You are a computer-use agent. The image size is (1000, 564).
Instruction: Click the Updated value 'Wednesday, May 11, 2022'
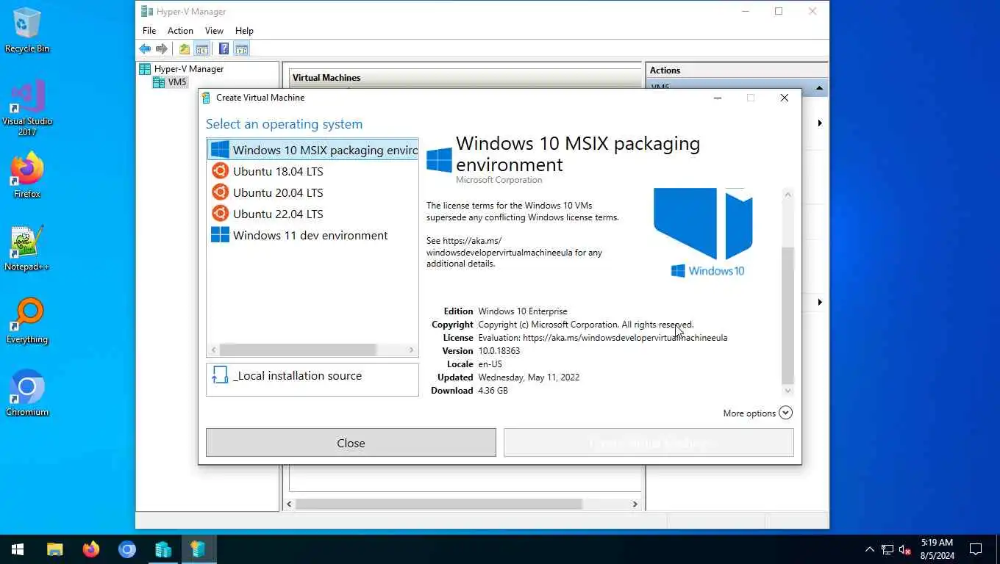tap(529, 377)
